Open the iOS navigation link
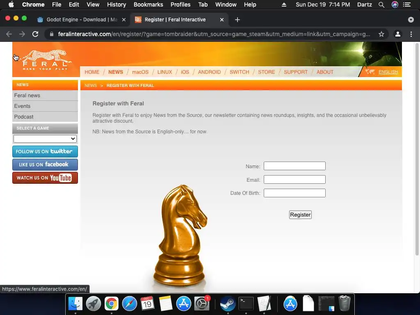 [x=185, y=72]
